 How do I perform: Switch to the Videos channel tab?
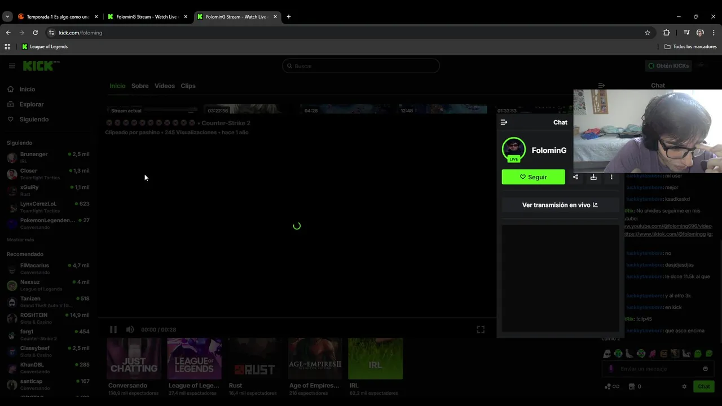click(x=165, y=86)
